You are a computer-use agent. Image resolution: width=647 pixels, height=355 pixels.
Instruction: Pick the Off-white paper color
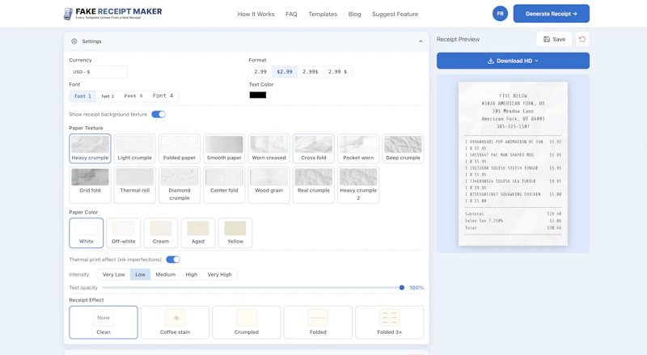(124, 233)
